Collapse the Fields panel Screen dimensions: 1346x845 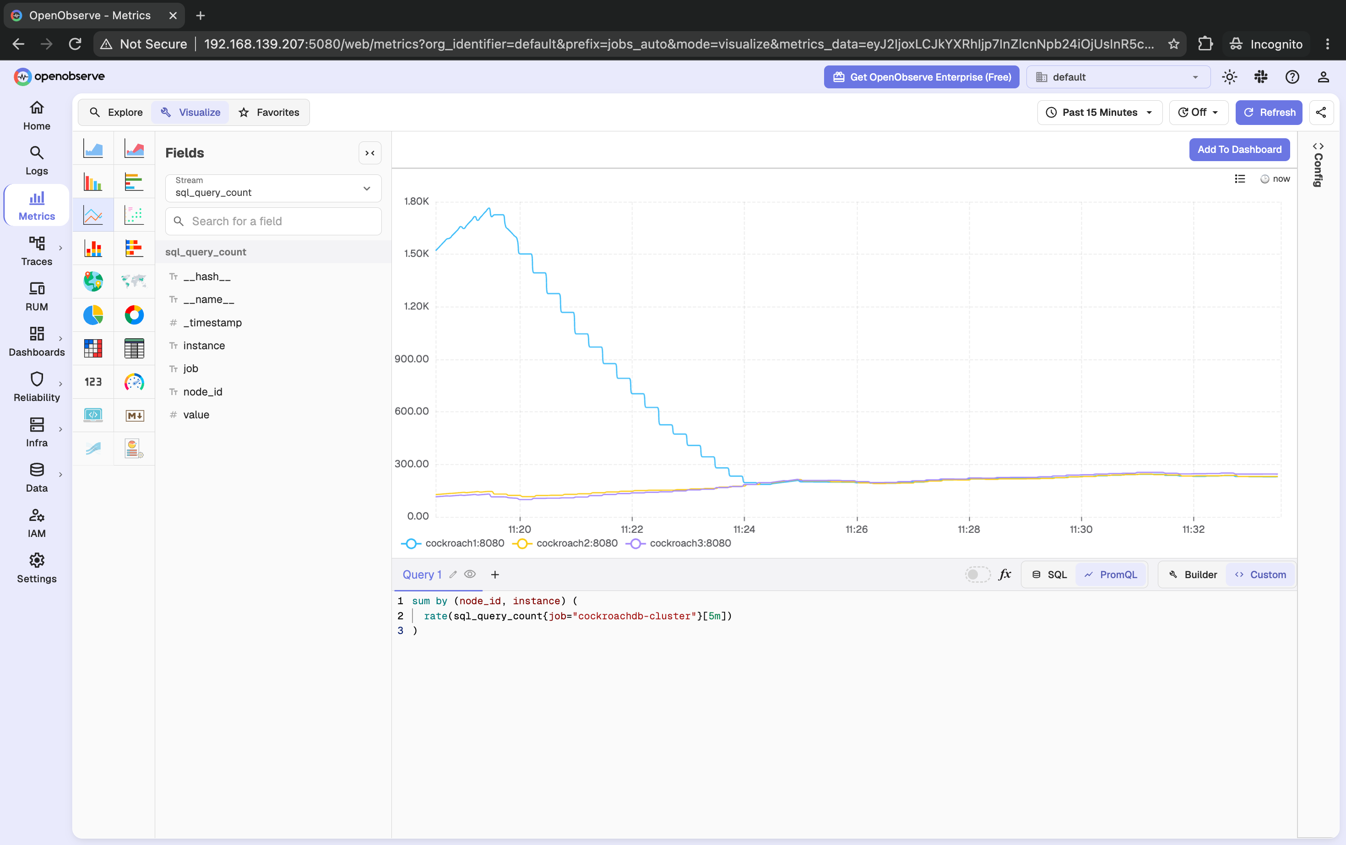coord(369,153)
